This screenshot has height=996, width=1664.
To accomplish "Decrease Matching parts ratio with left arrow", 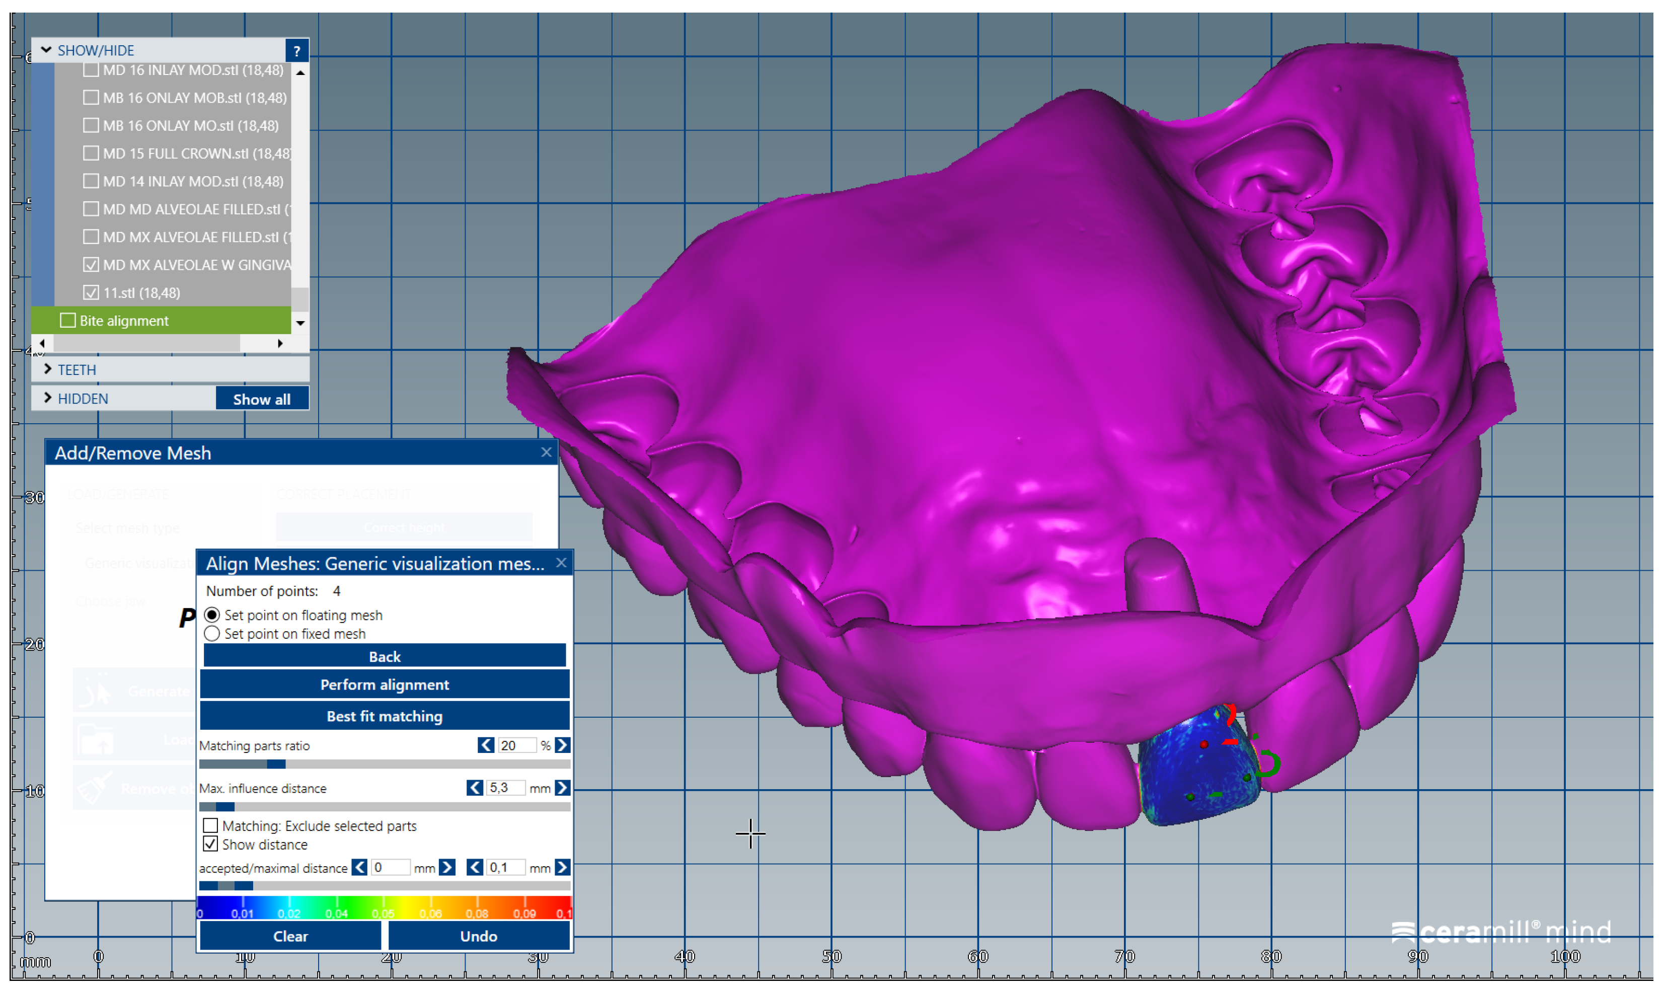I will click(x=486, y=745).
